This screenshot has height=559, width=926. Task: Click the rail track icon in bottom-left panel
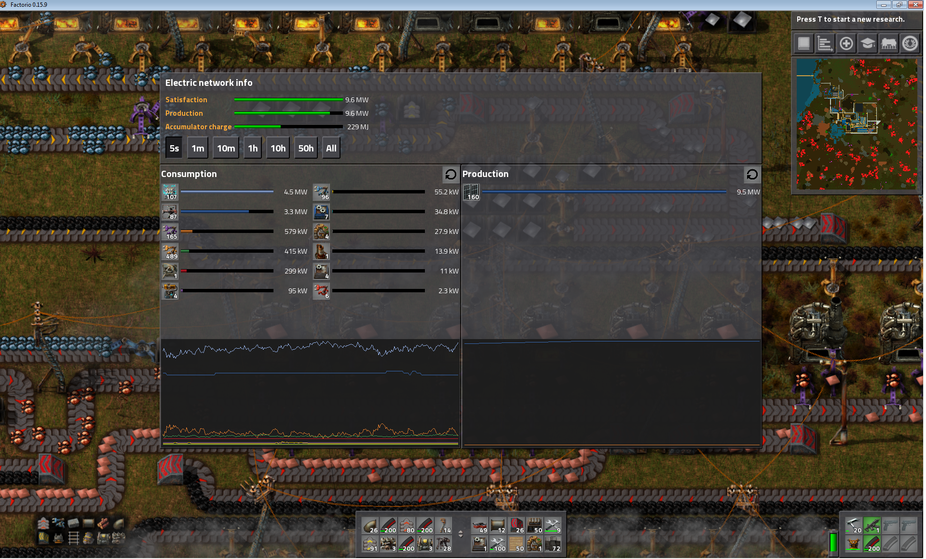(73, 538)
